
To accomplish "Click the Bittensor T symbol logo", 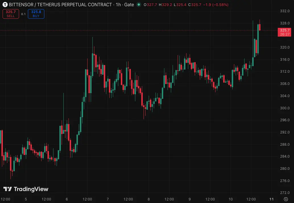I will click(x=5, y=5).
